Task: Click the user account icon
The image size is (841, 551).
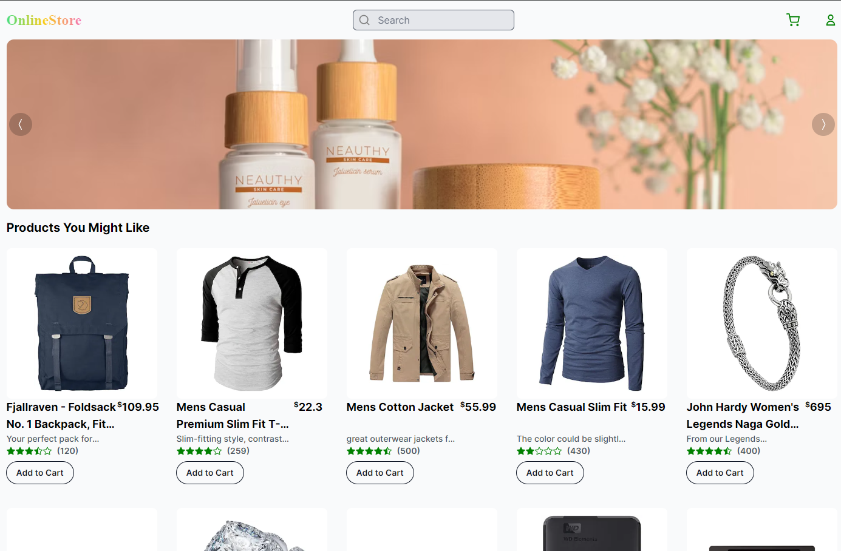Action: pos(830,20)
